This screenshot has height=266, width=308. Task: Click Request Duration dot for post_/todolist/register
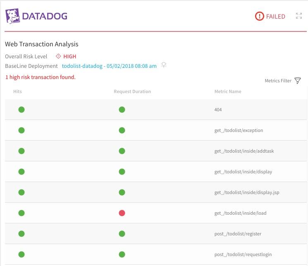122,234
